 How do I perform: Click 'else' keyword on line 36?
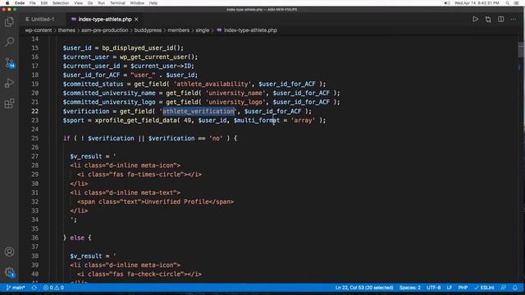pyautogui.click(x=77, y=238)
